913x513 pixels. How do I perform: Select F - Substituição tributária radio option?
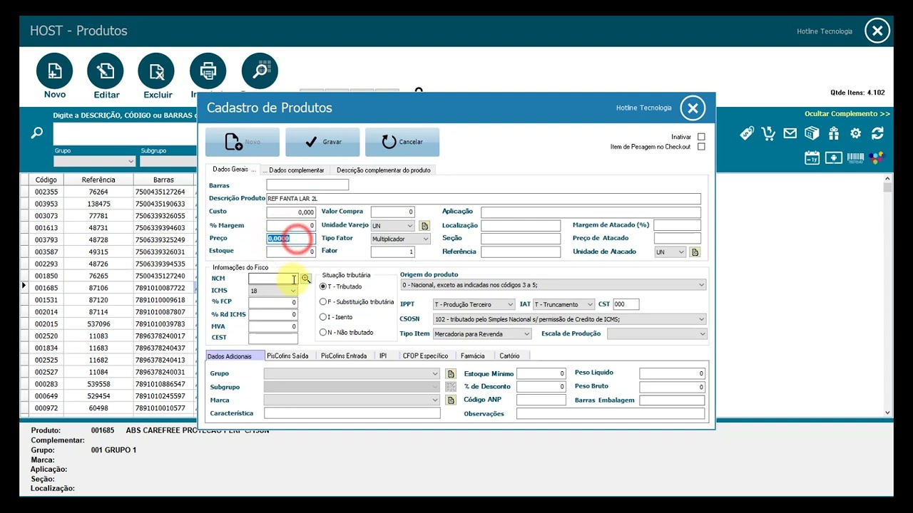[323, 302]
